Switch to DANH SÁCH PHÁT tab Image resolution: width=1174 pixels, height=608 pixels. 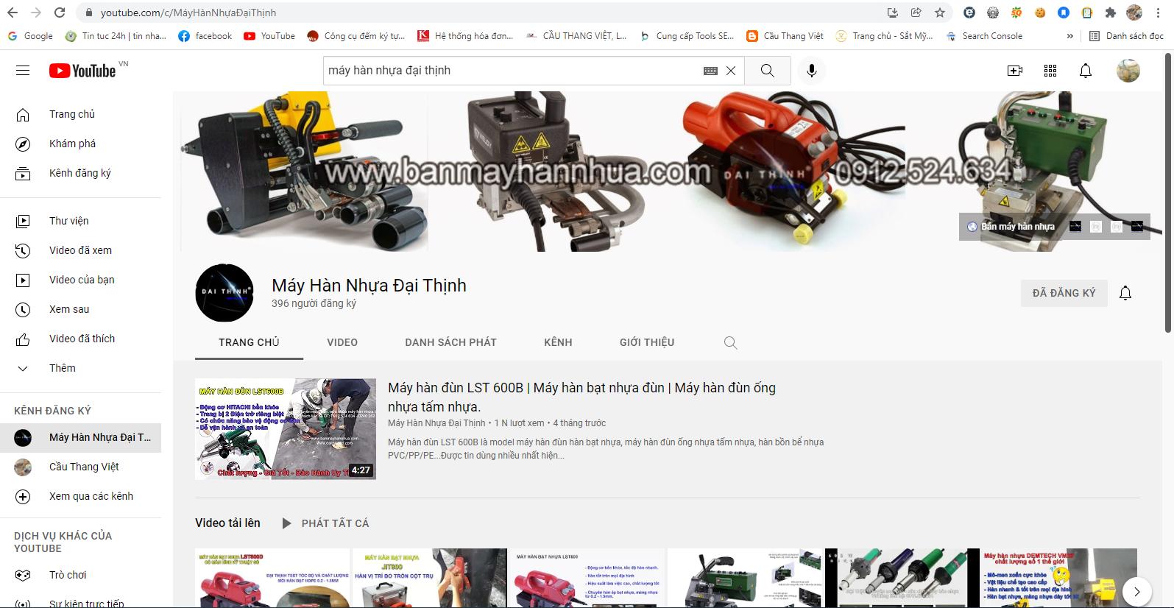coord(450,342)
